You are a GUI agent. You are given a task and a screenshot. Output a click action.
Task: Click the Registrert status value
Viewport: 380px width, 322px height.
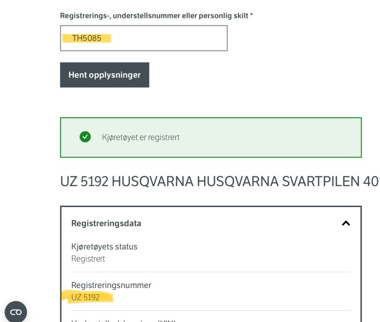[x=88, y=258]
